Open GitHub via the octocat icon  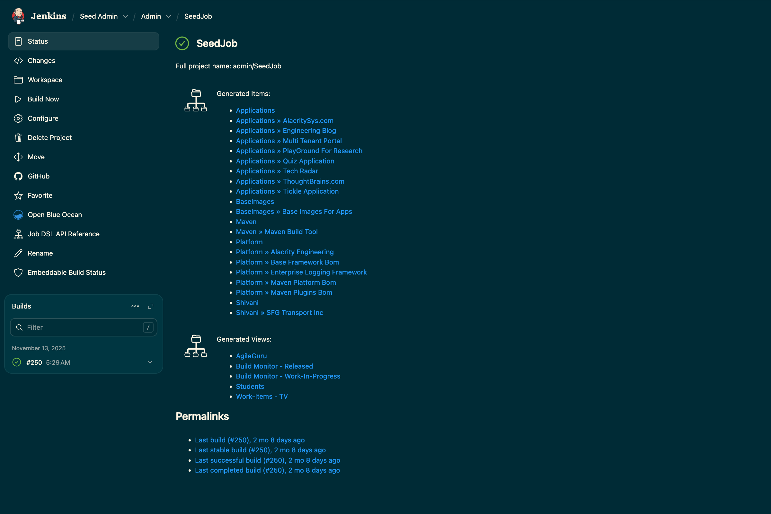18,176
